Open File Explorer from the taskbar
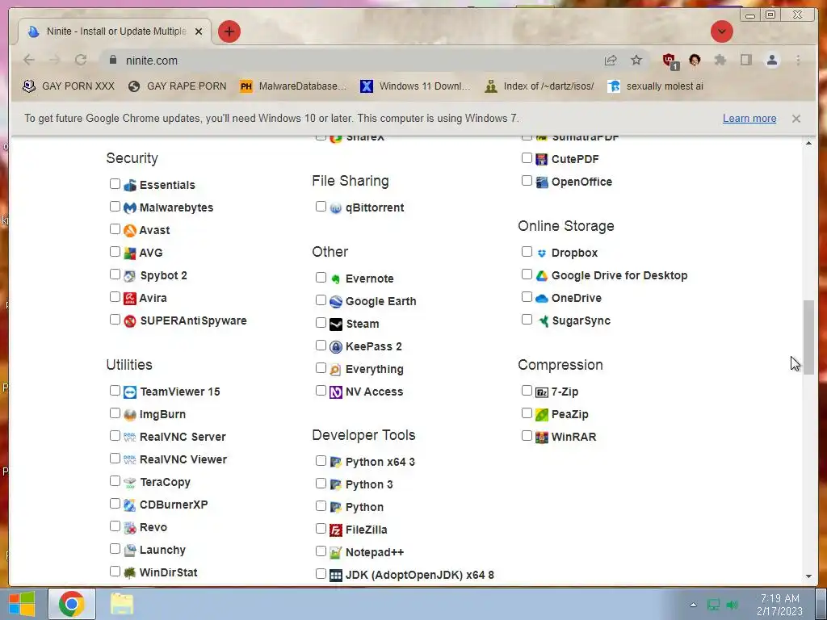The image size is (827, 620). 122,604
